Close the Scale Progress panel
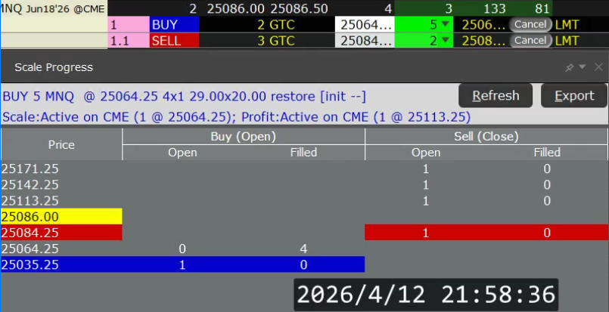This screenshot has width=609, height=312. coord(598,67)
